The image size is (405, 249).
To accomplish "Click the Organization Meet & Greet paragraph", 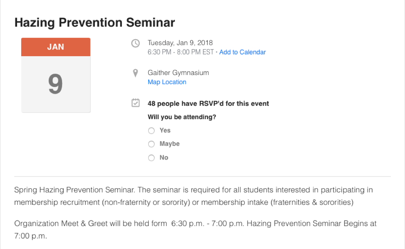I will pos(195,229).
